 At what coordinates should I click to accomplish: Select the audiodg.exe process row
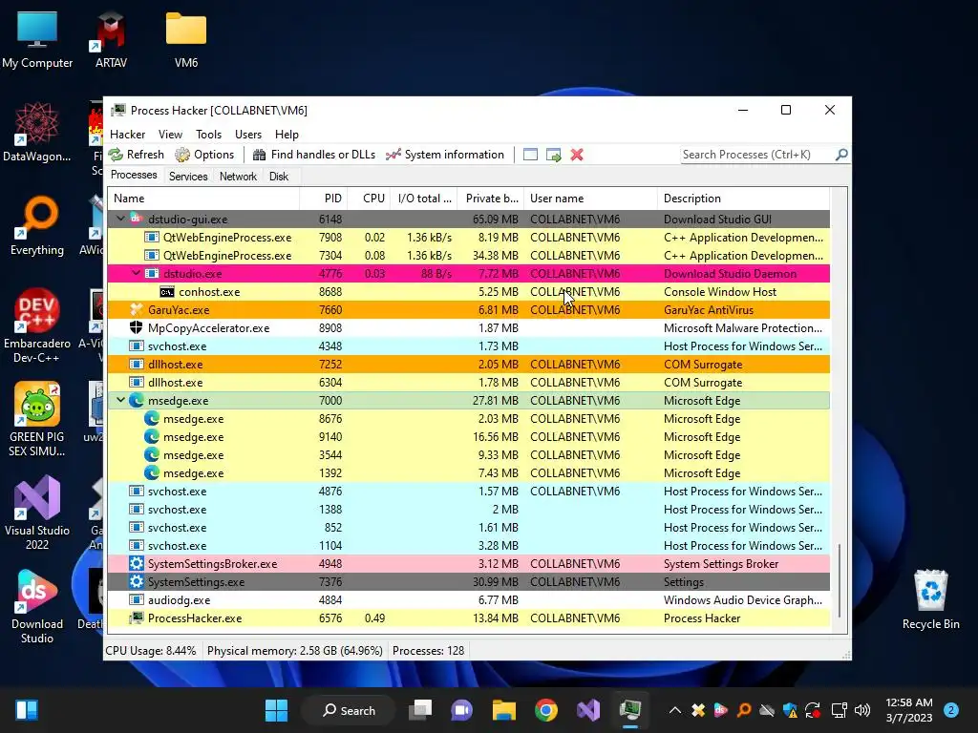(x=468, y=599)
